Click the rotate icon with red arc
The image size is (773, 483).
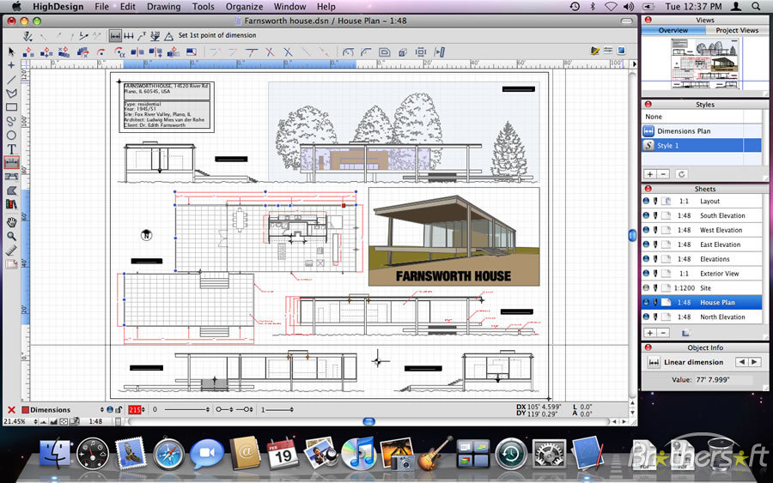tap(101, 51)
